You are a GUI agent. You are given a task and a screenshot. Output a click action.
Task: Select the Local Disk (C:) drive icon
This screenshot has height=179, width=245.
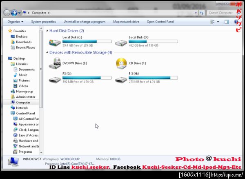point(55,43)
